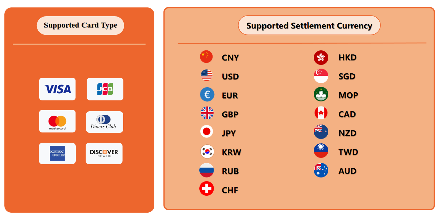The image size is (440, 215).
Task: Click the Supported Settlement Currency heading
Action: click(x=309, y=25)
